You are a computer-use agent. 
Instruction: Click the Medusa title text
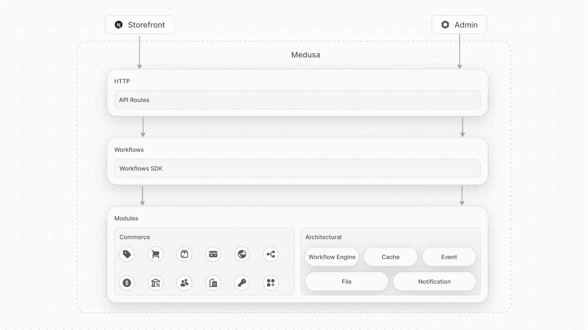point(305,55)
